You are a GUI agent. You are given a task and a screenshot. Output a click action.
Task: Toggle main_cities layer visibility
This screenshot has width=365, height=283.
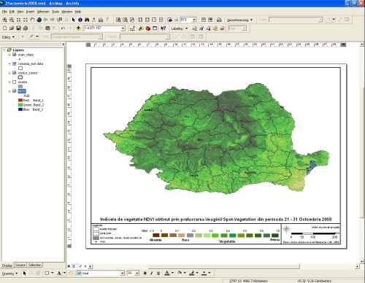pos(15,55)
